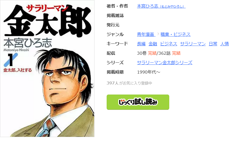237x145 pixels.
Task: Select the 長編 keyword
Action: (x=141, y=44)
